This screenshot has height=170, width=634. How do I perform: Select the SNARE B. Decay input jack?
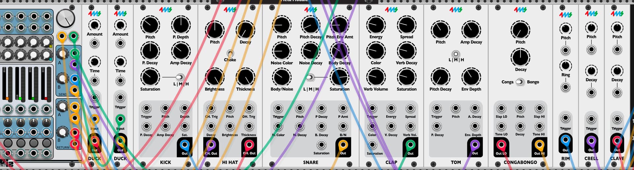[321, 126]
